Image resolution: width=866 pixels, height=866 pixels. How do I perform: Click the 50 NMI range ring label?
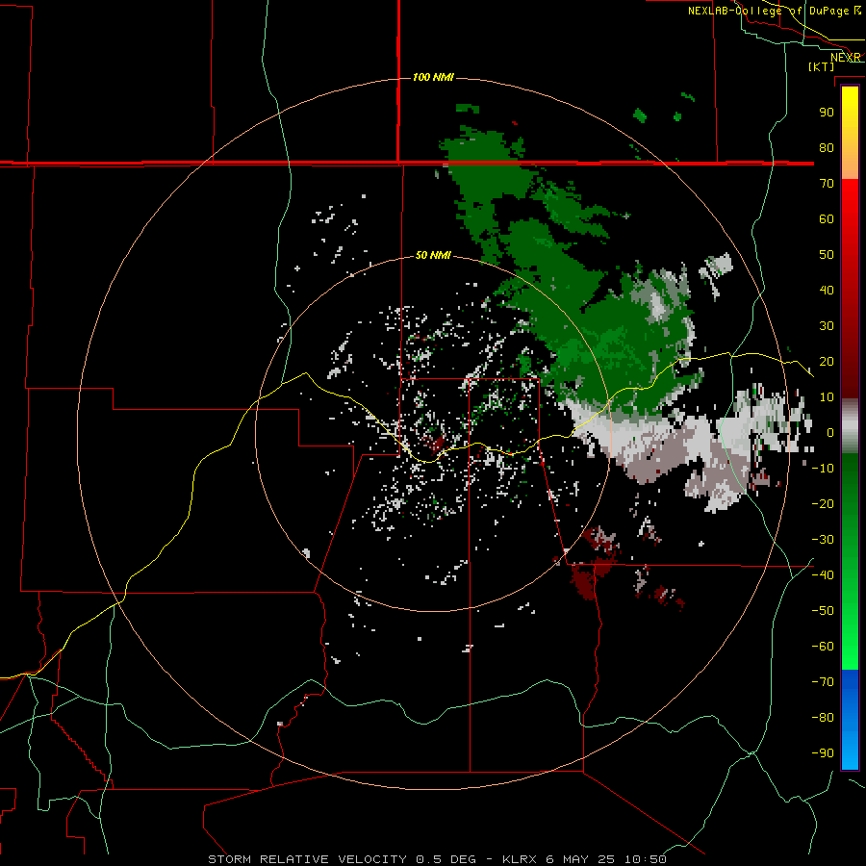433,255
